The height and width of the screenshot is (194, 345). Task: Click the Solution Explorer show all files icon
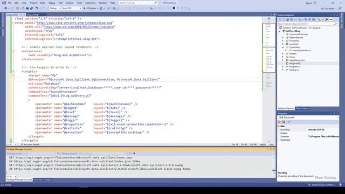point(314,19)
